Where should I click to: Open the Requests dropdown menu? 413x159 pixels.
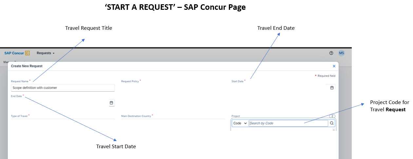(46, 53)
